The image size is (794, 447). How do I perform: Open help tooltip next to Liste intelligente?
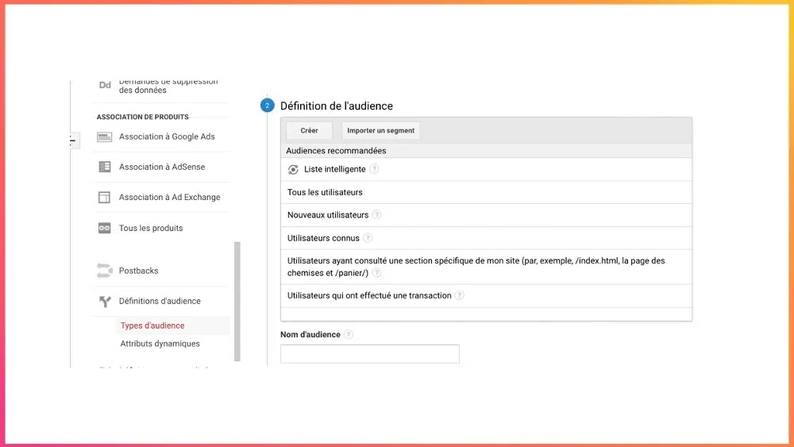click(x=375, y=169)
